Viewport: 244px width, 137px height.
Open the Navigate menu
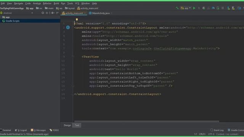18,3
